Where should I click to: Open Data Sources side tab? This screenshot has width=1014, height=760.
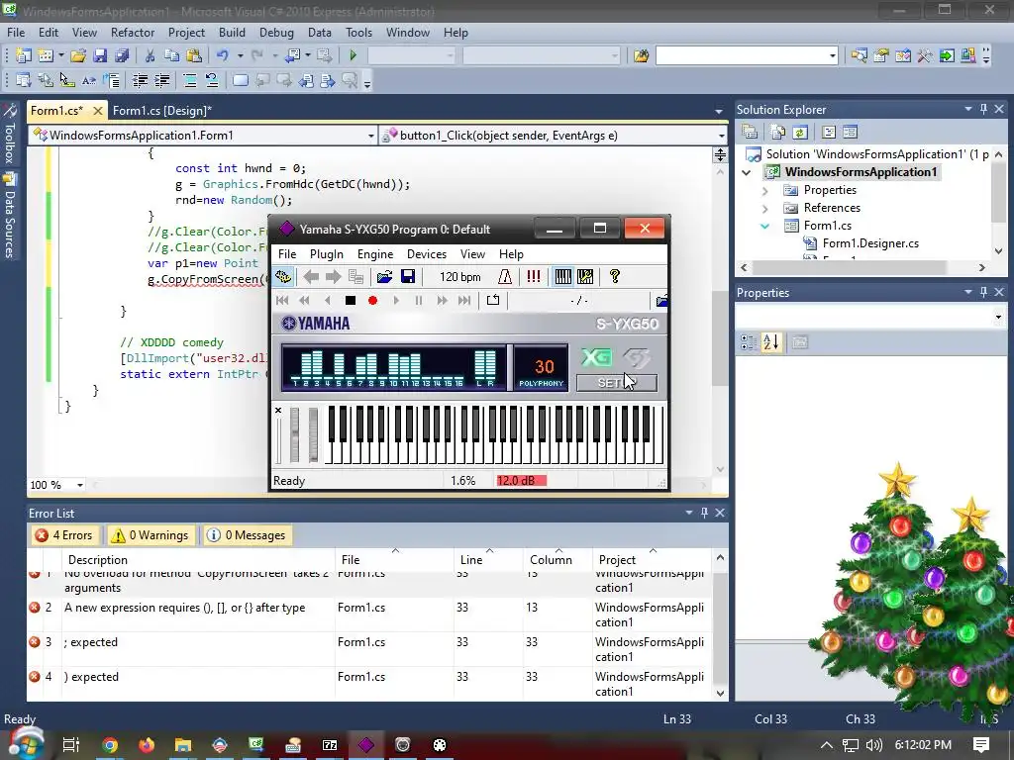(x=10, y=217)
